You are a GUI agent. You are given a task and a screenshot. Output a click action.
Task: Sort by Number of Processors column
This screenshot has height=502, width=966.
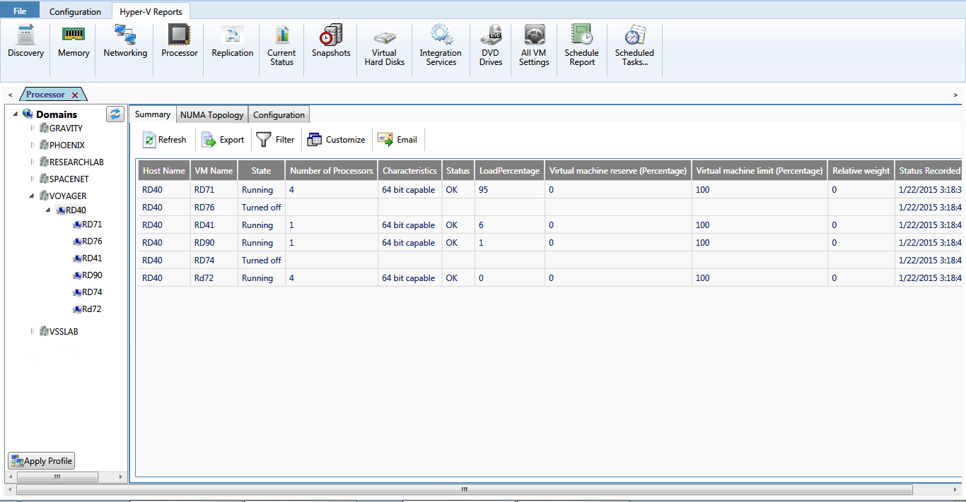(332, 170)
